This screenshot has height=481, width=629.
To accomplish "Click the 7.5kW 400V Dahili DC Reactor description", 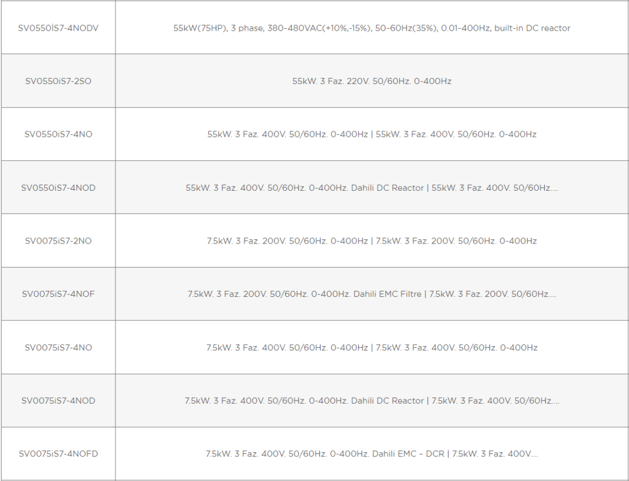I will coord(372,401).
